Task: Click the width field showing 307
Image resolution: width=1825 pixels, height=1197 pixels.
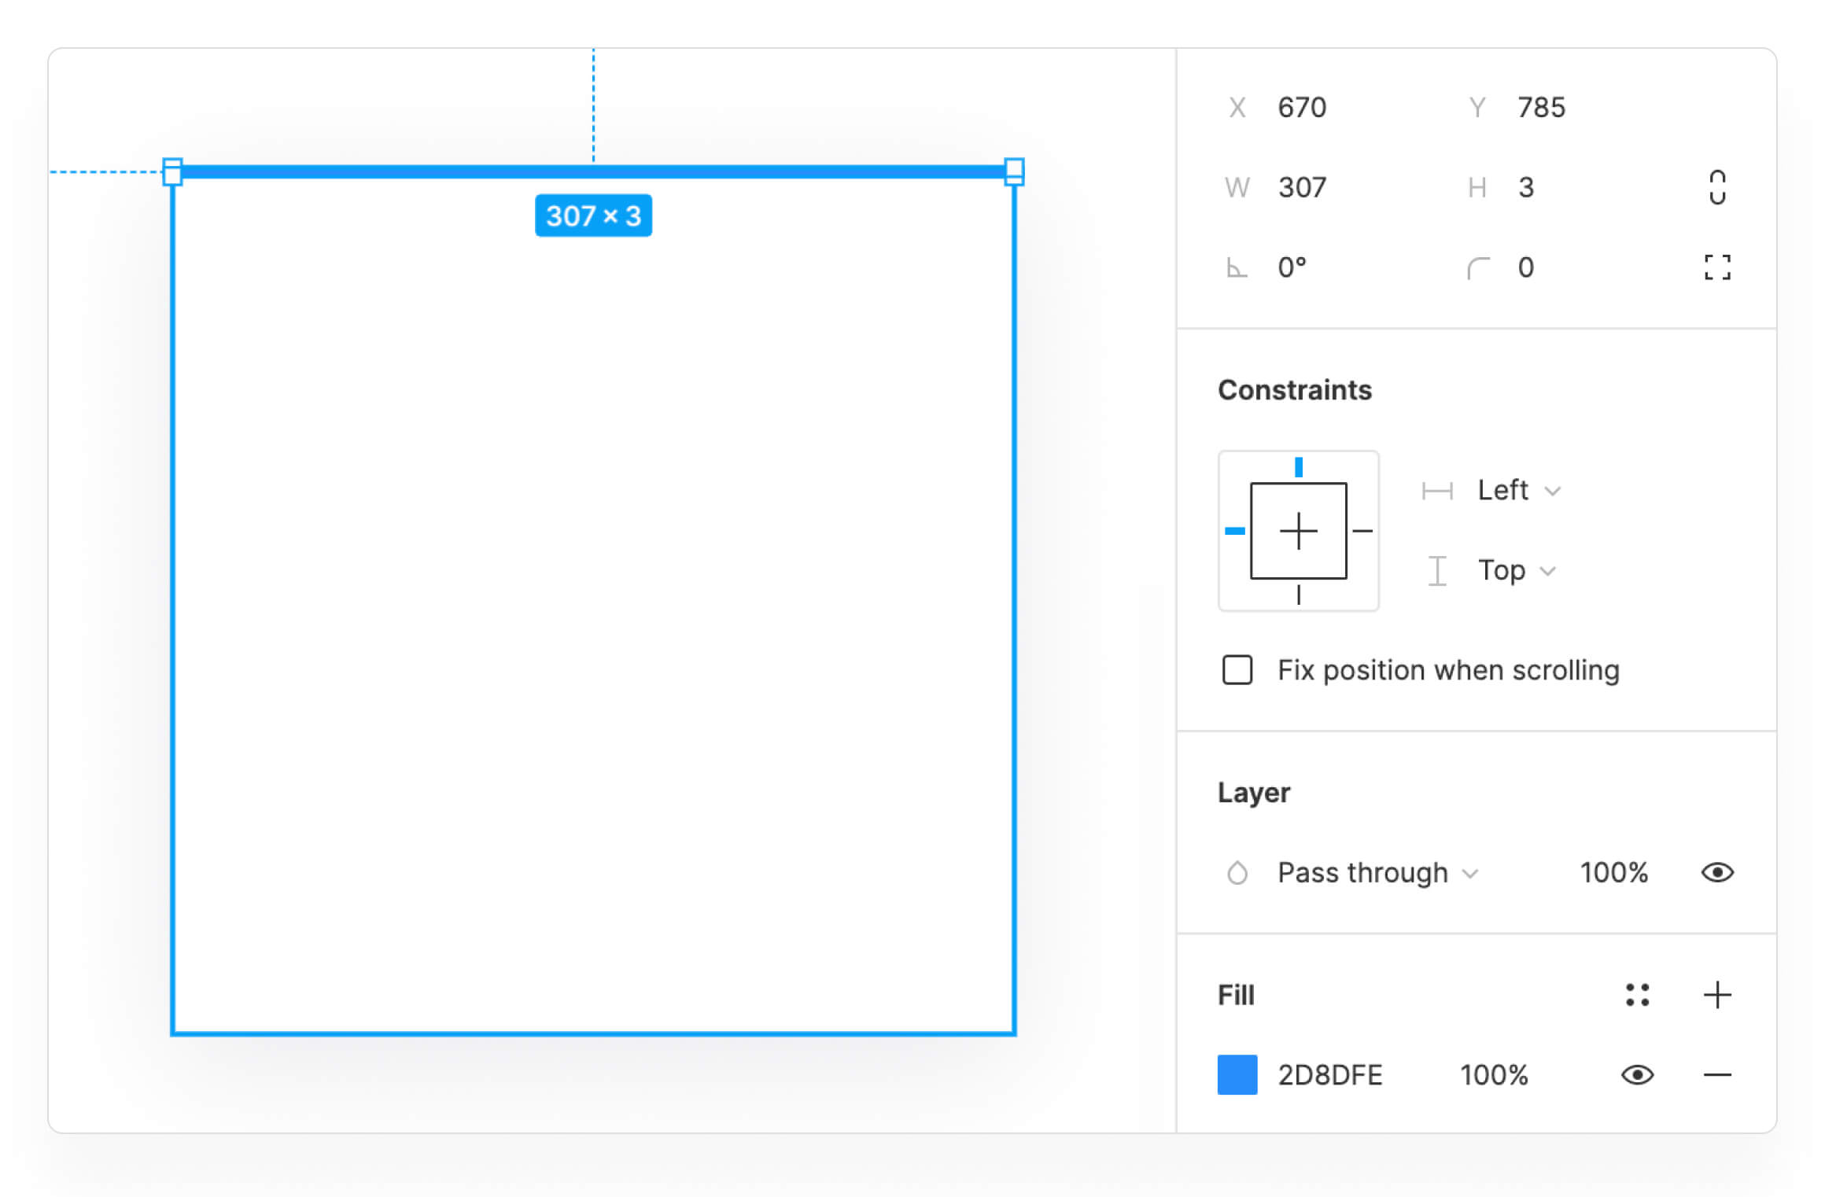Action: point(1302,187)
